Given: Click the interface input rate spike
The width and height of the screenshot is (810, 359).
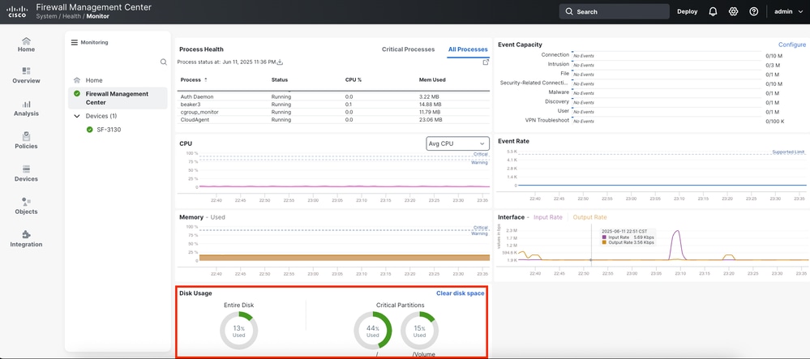Looking at the screenshot, I should point(677,245).
